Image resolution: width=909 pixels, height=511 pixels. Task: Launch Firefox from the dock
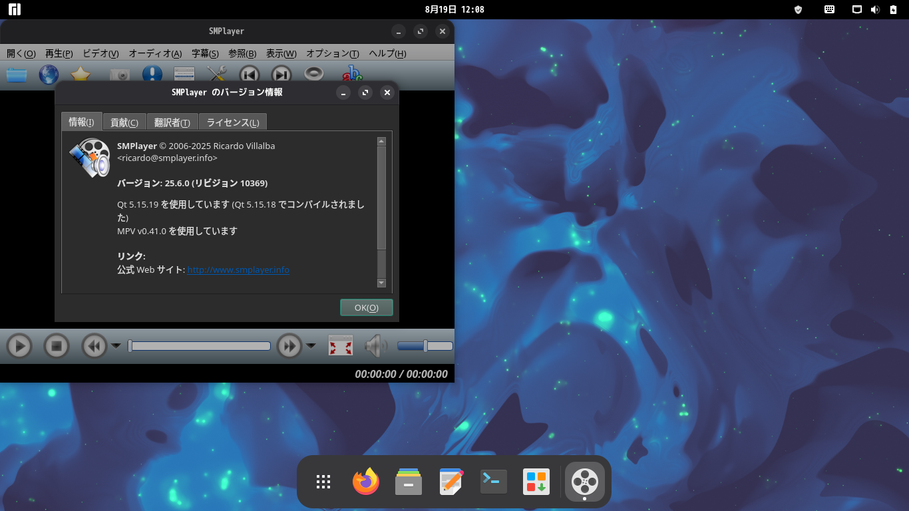366,482
